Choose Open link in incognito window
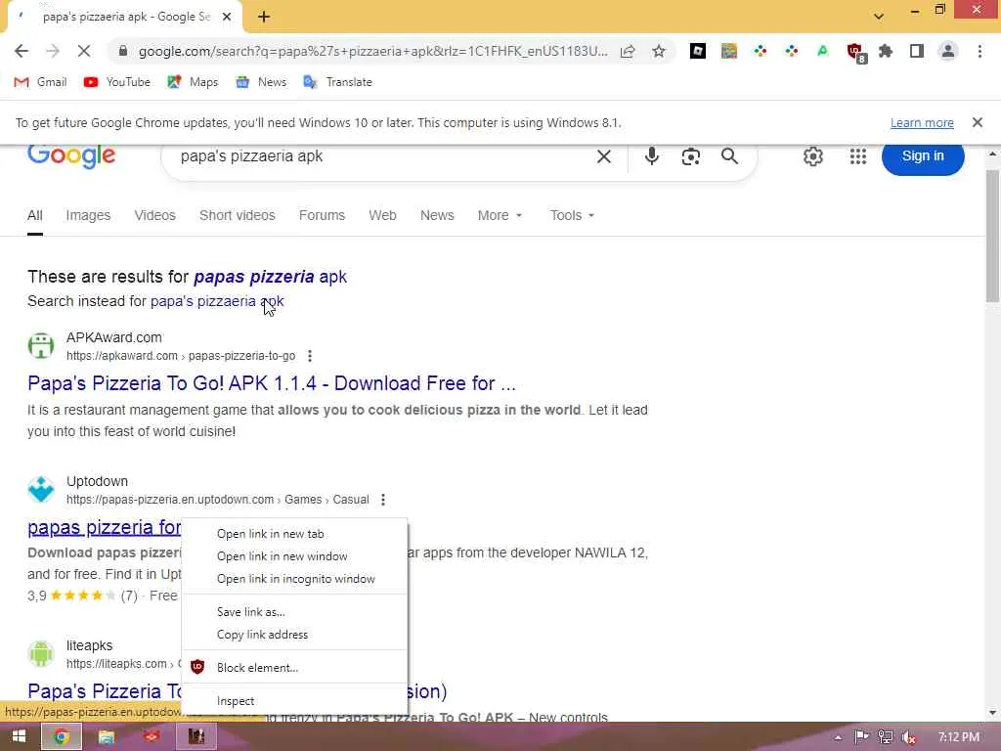1001x751 pixels. point(294,579)
